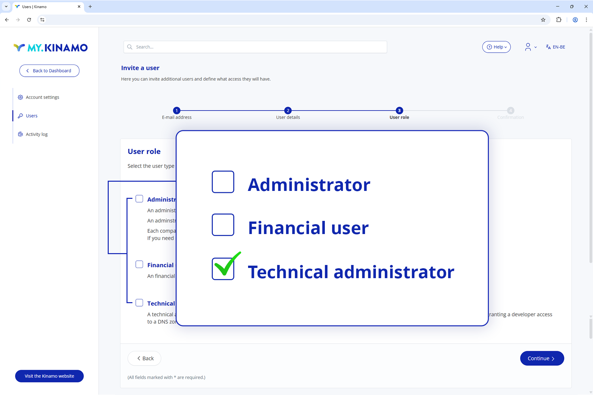Click the search magnifier icon

[x=130, y=47]
